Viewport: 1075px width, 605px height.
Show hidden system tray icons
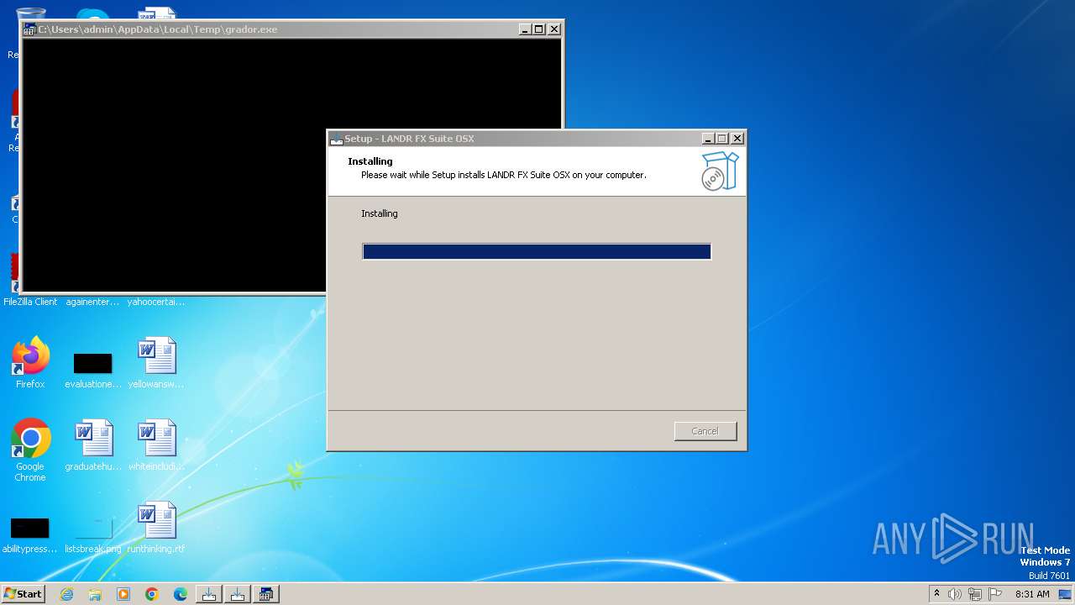pos(936,594)
